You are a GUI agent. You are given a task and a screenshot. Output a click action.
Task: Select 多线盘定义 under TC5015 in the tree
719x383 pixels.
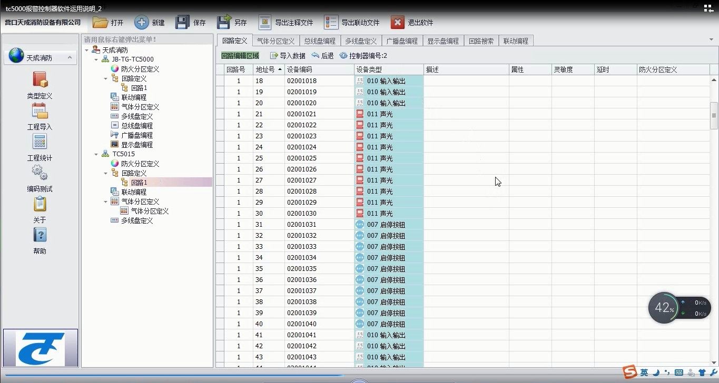point(136,220)
